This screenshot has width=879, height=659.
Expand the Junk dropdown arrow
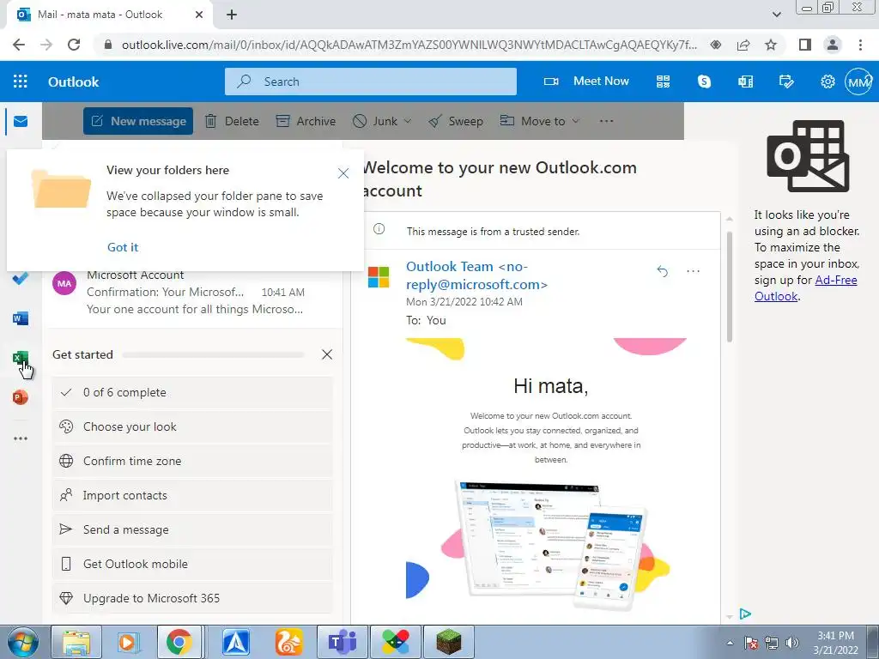pyautogui.click(x=408, y=121)
